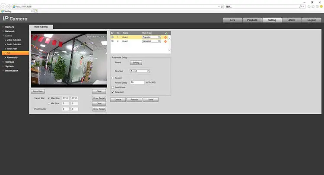The image size is (324, 175).
Task: Open the browser favorites star icon
Action: pos(314,6)
